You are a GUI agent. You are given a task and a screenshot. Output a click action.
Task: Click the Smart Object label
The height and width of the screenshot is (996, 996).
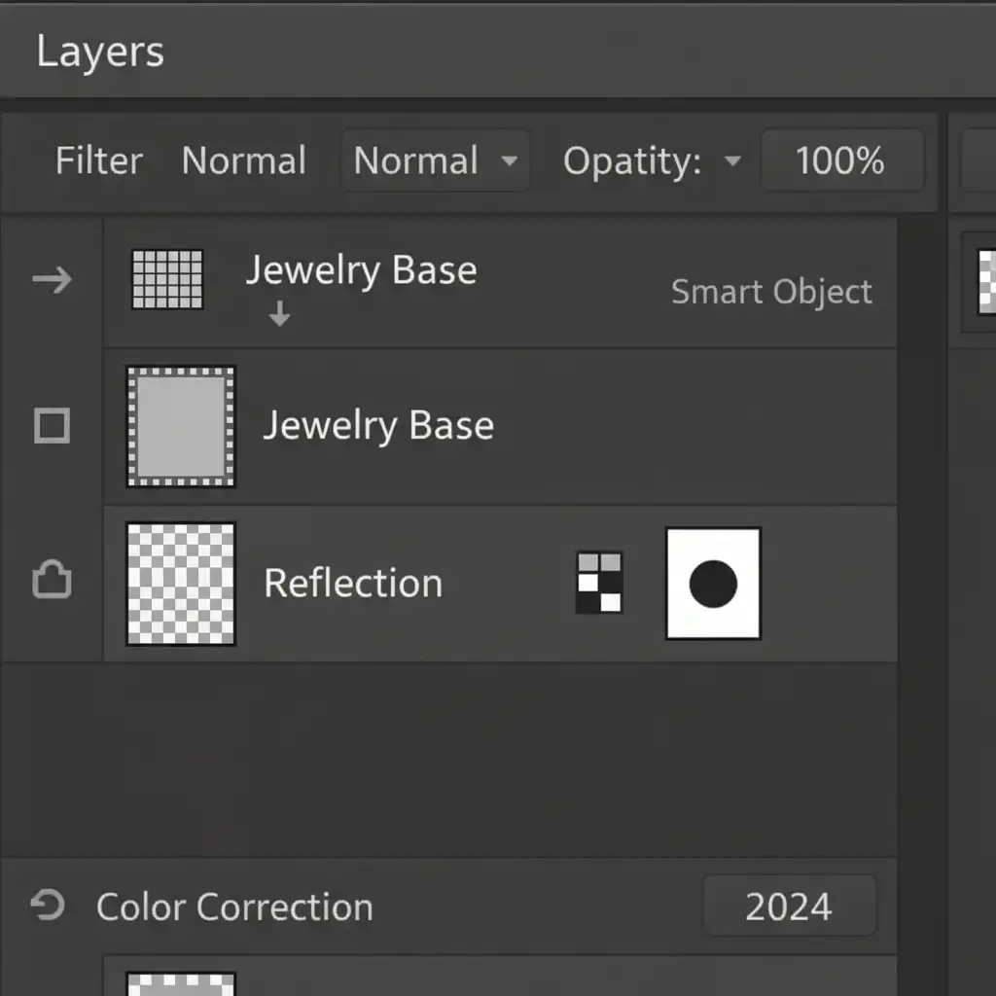(771, 292)
